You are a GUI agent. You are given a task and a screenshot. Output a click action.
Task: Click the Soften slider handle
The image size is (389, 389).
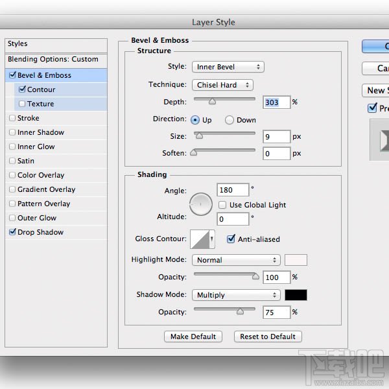[193, 152]
